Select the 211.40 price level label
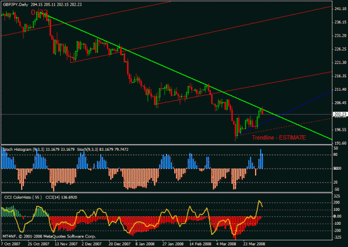 pyautogui.click(x=340, y=90)
